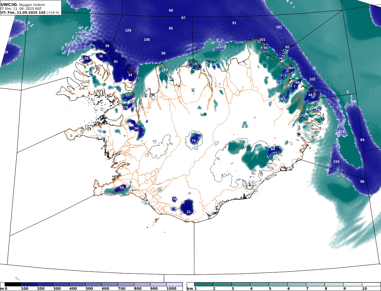This screenshot has width=381, height=291.
Task: Click the visibility value 96 in southeast sea
Action: (362, 182)
